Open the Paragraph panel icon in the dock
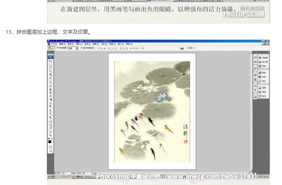The image size is (282, 185). [x=255, y=90]
